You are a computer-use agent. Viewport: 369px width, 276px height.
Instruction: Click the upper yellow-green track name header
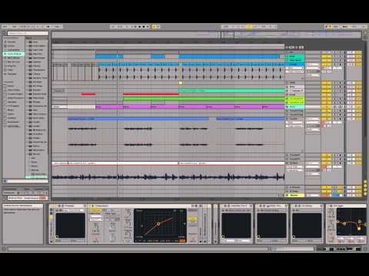pos(296,99)
